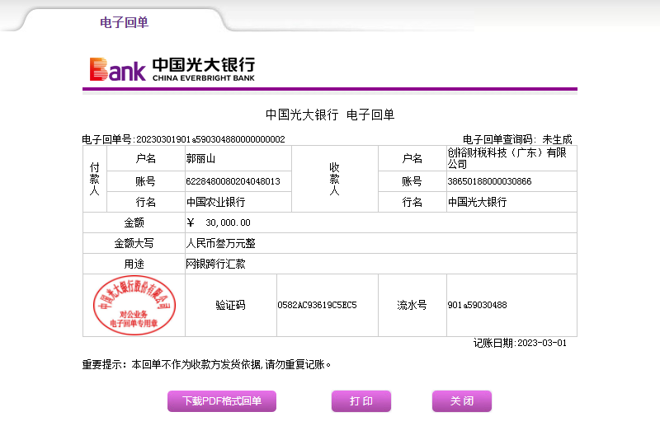Click the amount in words 人民币叁万元整
The image size is (660, 440).
(x=220, y=243)
